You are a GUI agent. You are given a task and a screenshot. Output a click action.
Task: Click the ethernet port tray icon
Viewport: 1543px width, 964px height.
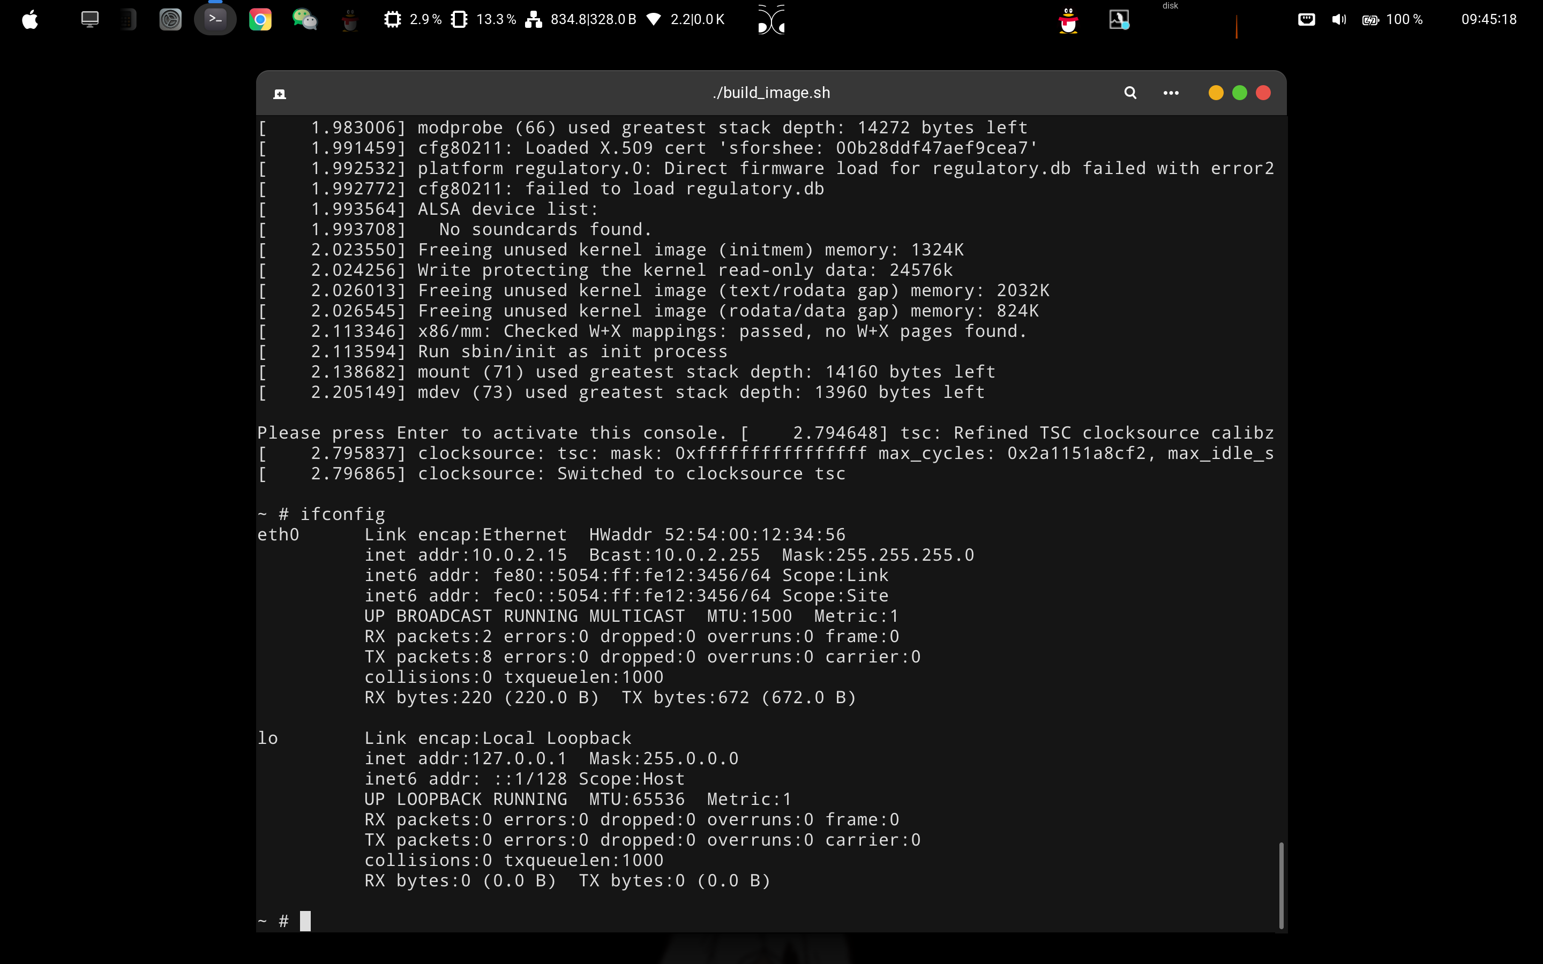click(1306, 20)
